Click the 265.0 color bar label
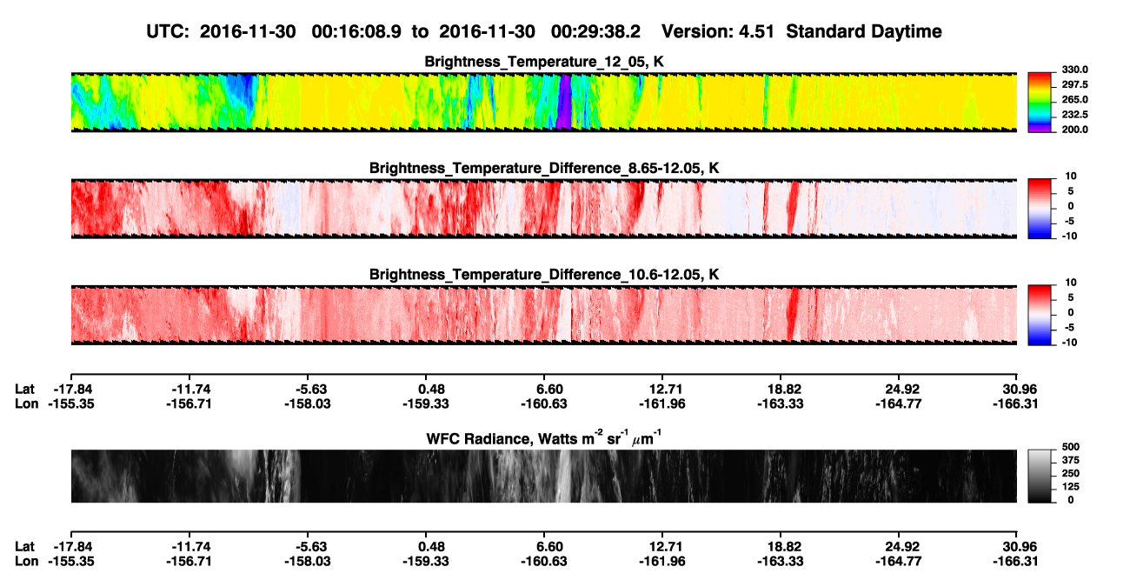This screenshot has width=1130, height=580. [x=1074, y=100]
